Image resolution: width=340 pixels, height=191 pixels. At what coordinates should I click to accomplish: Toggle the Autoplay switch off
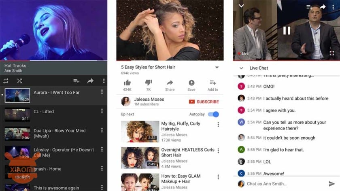point(213,114)
